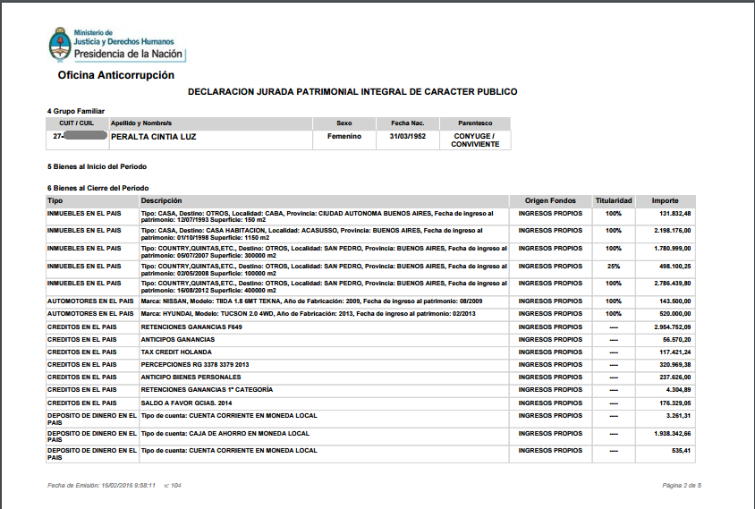Click the Origen Fondos column header
The height and width of the screenshot is (509, 755).
pyautogui.click(x=550, y=200)
